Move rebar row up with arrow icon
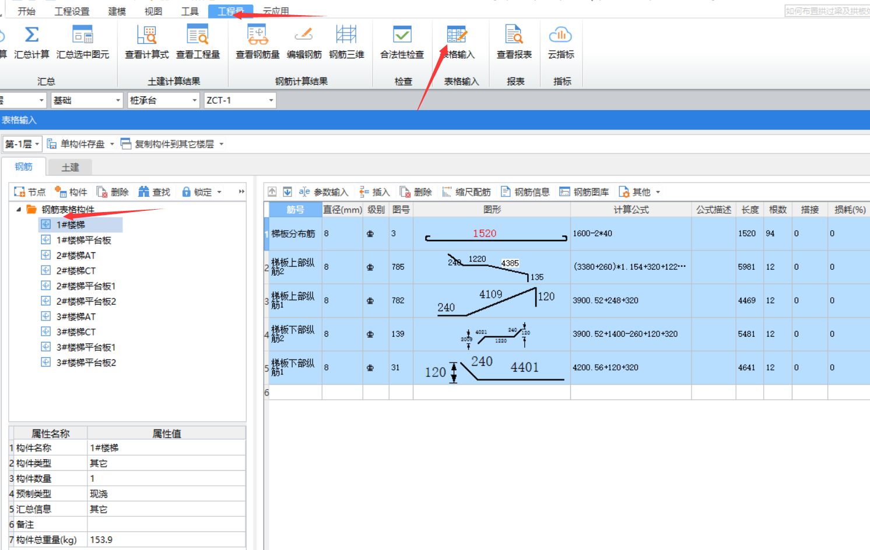 [x=272, y=192]
